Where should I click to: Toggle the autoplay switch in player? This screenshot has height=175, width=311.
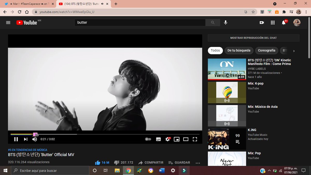point(148,139)
